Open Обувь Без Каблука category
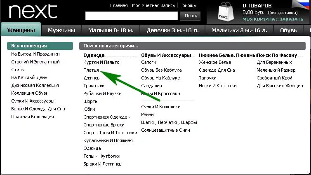311x175 pixels. tap(161, 70)
